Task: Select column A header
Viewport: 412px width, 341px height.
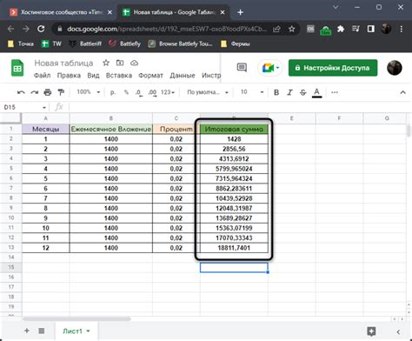Action: click(x=46, y=118)
